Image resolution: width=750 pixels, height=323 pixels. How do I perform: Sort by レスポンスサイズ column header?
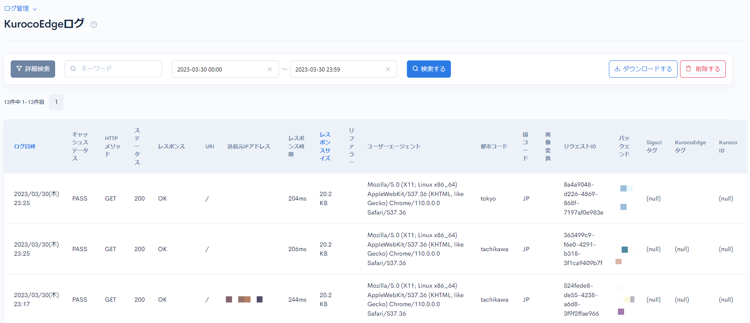(325, 146)
